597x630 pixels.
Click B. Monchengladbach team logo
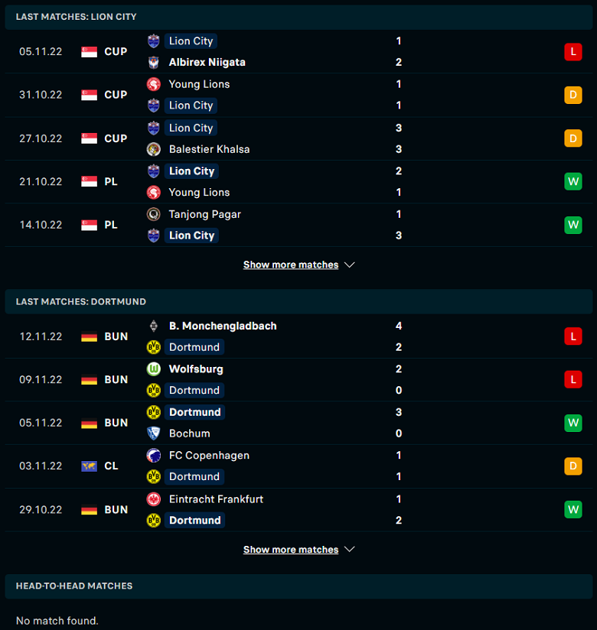click(153, 326)
